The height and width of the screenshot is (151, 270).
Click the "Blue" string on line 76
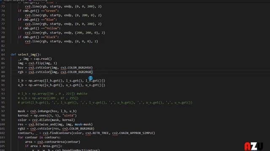tap(50, 20)
